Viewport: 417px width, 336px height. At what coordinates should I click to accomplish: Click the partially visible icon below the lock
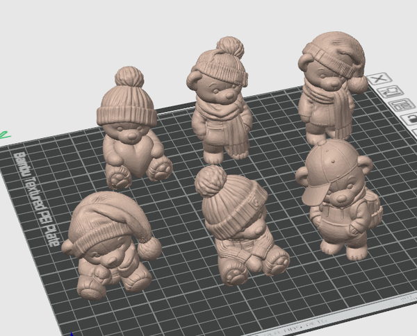[414, 133]
